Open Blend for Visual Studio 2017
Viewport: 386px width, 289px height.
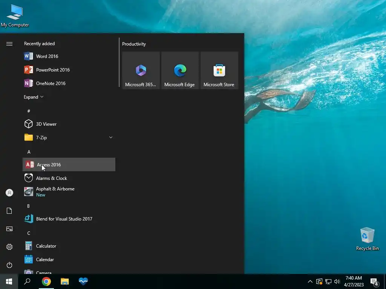tap(69, 219)
